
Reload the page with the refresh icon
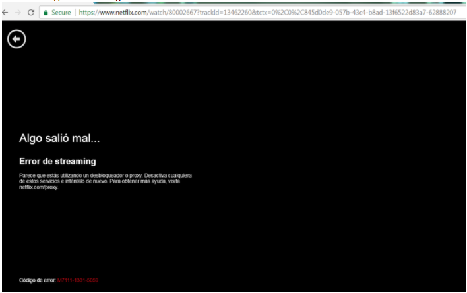pyautogui.click(x=31, y=13)
